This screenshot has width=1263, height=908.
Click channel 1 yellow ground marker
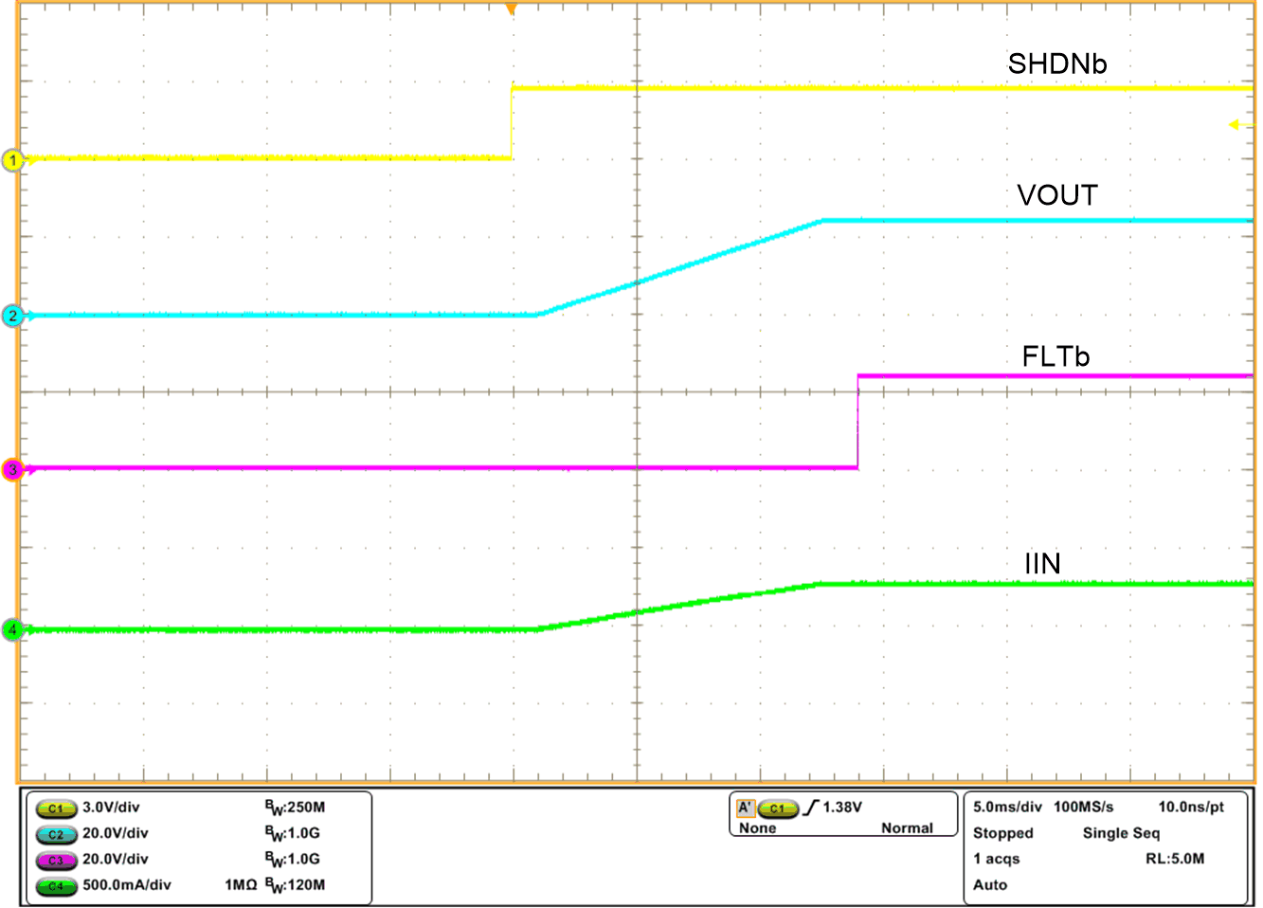[13, 160]
